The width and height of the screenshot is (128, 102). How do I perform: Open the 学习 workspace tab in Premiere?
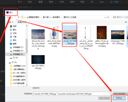tap(20, 2)
